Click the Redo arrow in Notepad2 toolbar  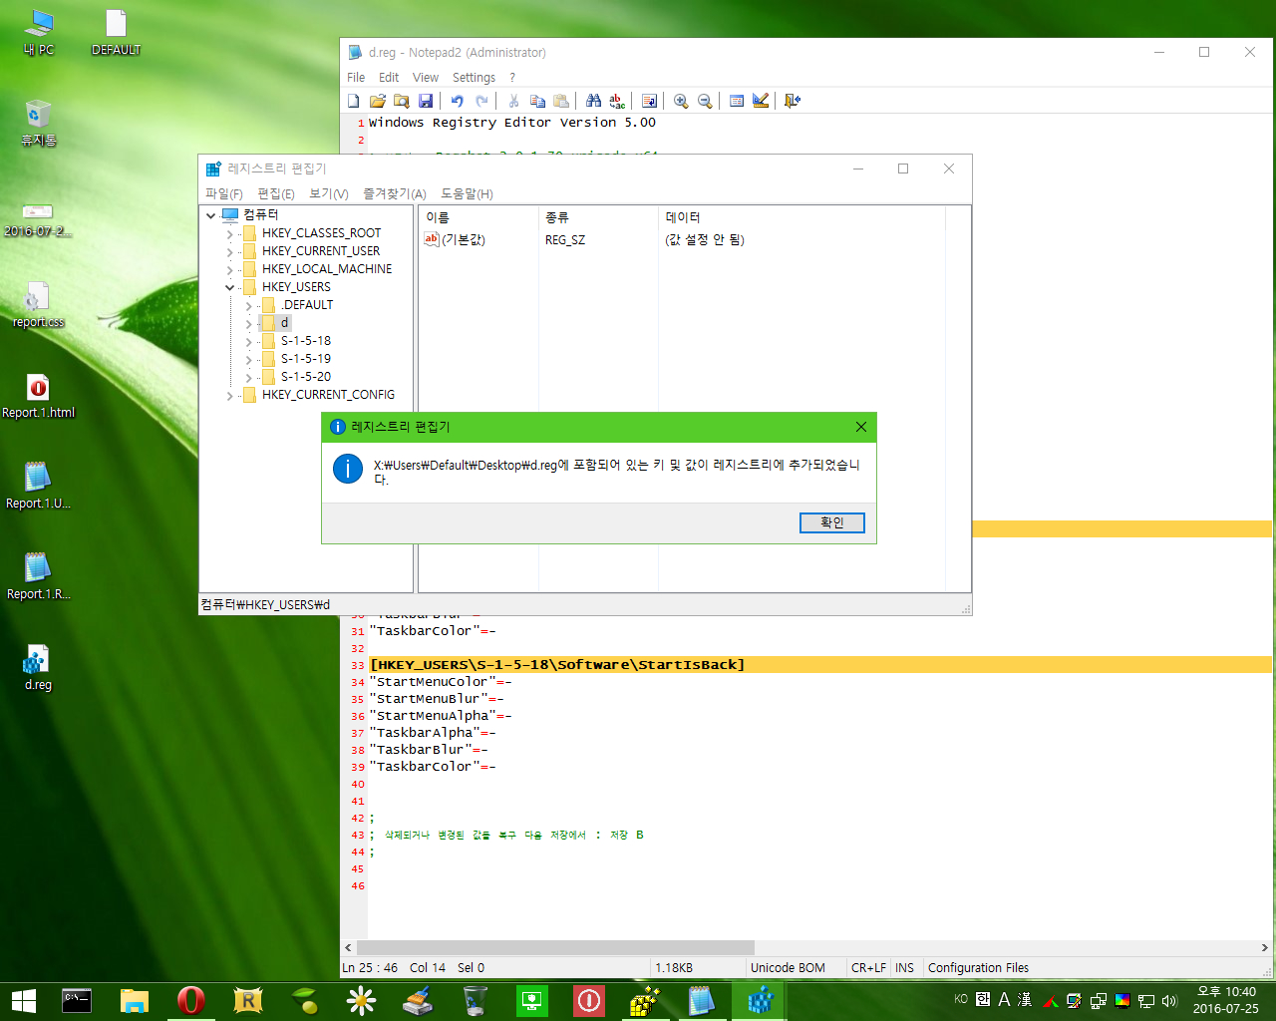point(481,101)
